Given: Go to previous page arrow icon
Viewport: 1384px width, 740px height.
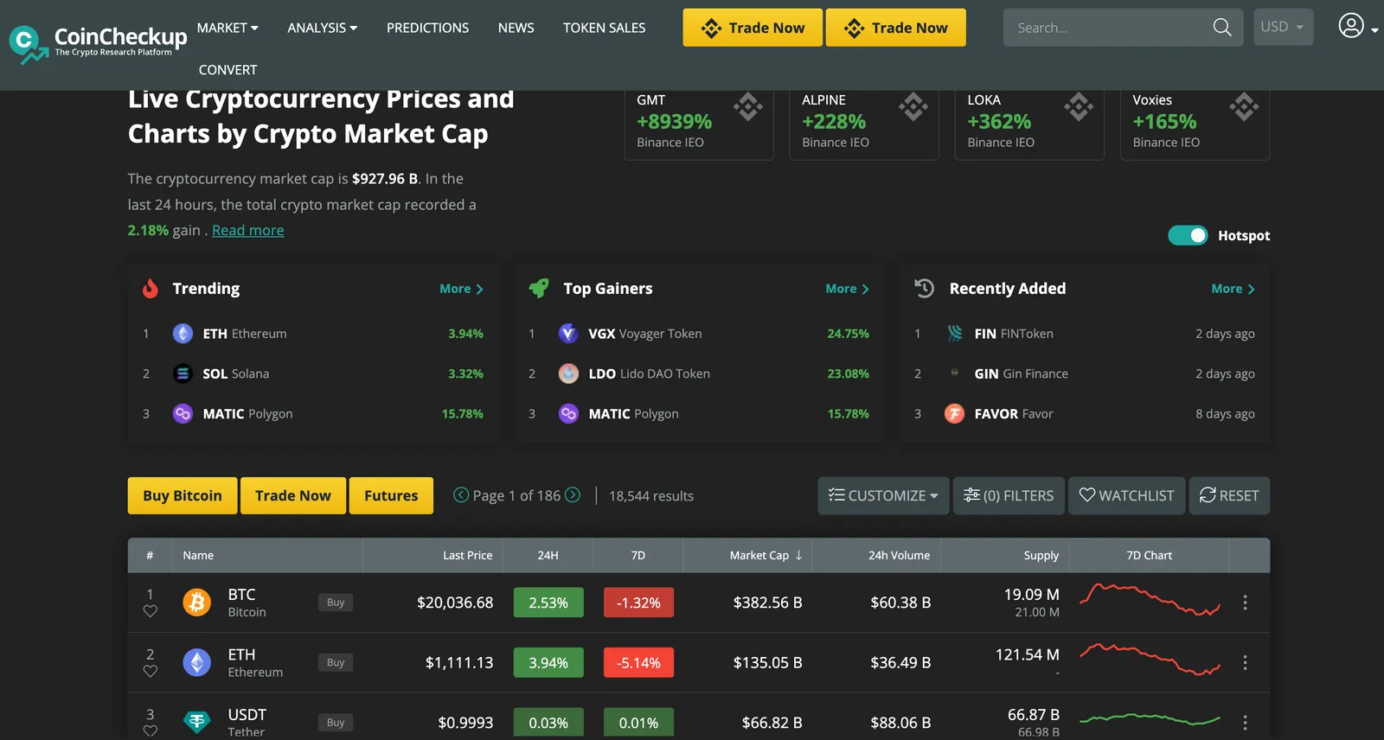Looking at the screenshot, I should (461, 495).
